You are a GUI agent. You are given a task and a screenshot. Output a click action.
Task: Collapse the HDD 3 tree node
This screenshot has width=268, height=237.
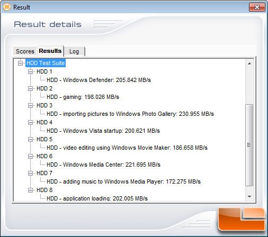(31, 105)
